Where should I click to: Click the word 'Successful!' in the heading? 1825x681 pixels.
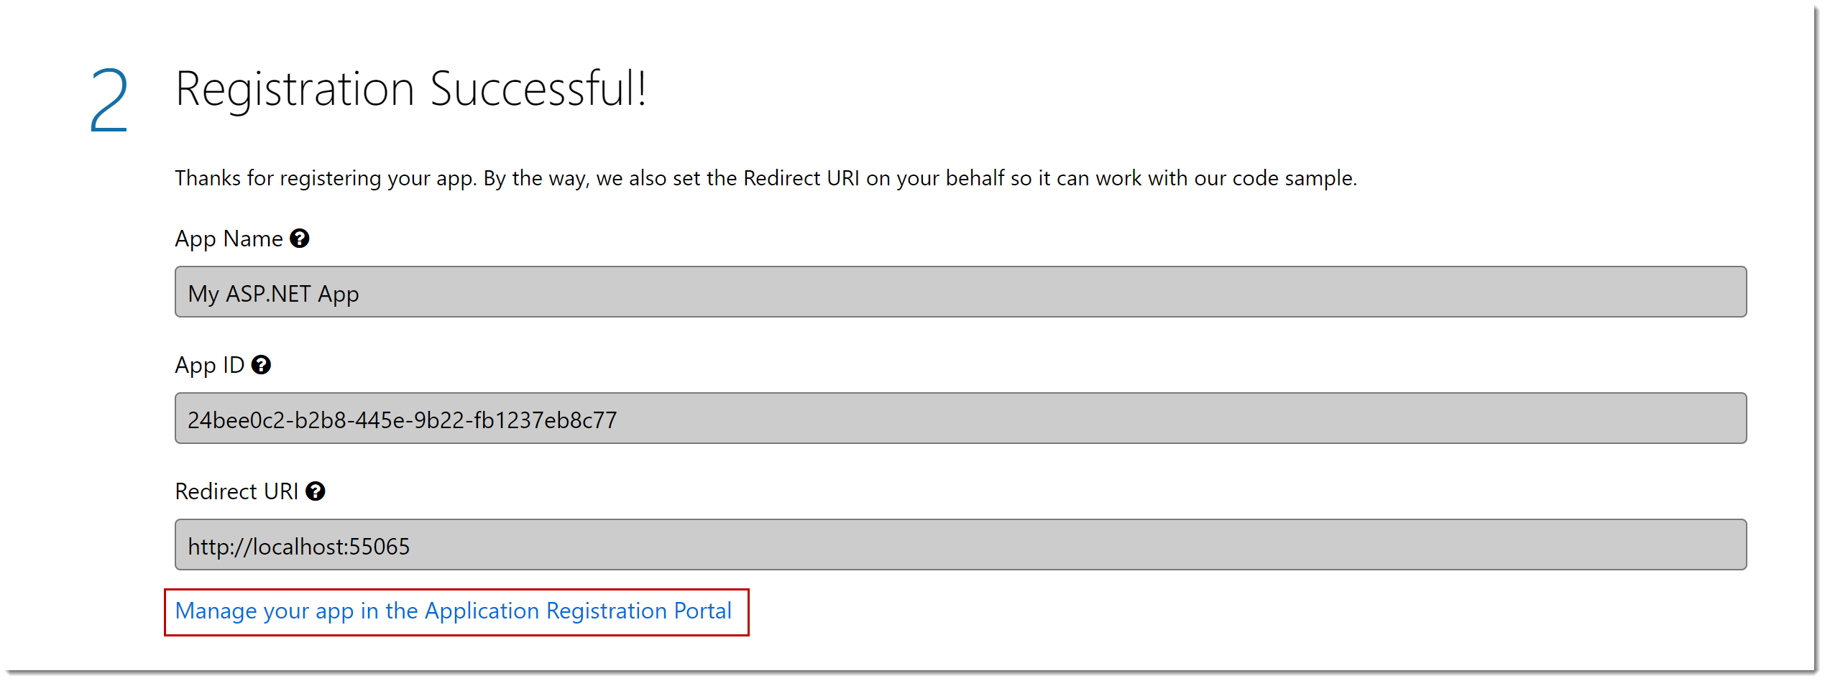click(x=538, y=90)
